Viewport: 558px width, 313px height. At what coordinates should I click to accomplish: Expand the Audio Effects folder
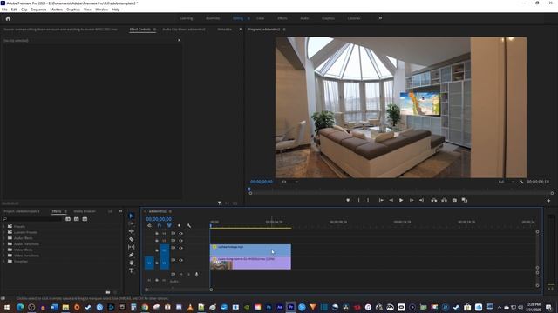[4, 238]
